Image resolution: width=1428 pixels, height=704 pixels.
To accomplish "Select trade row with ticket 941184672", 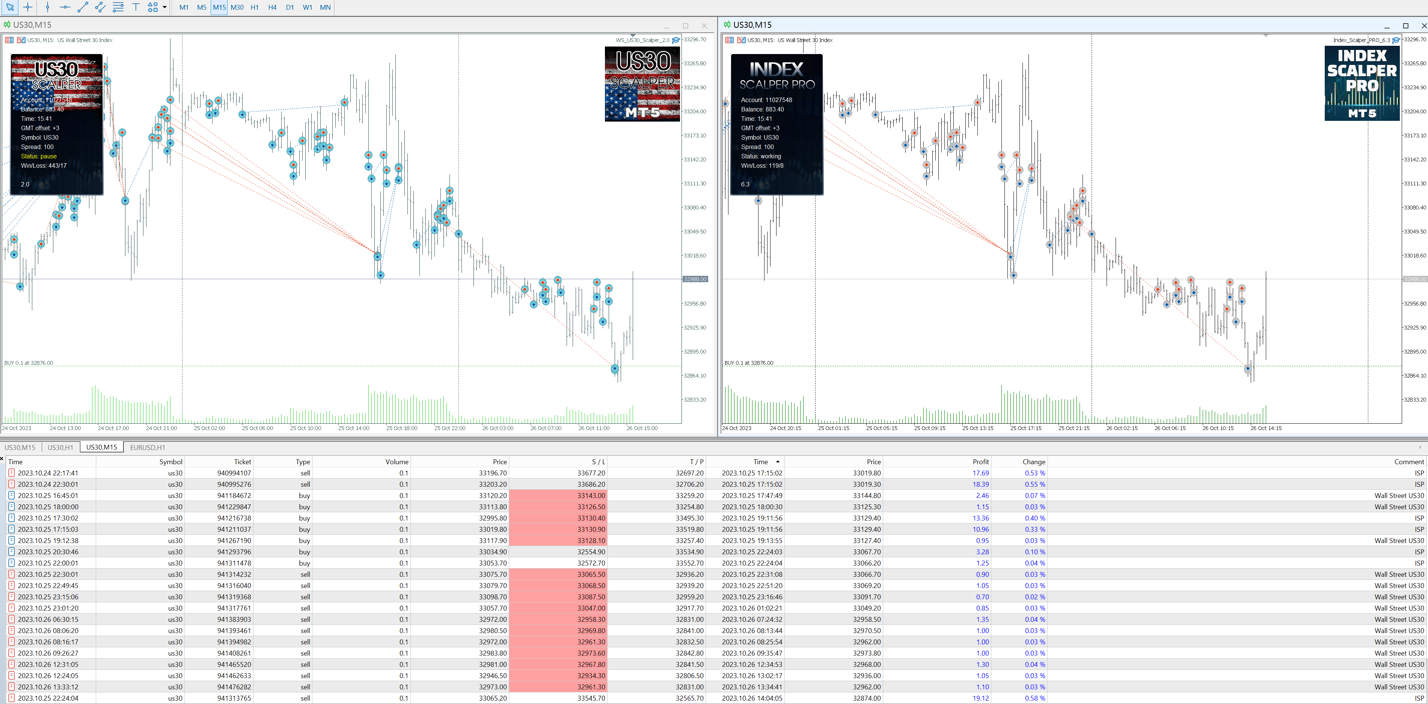I will click(x=234, y=496).
